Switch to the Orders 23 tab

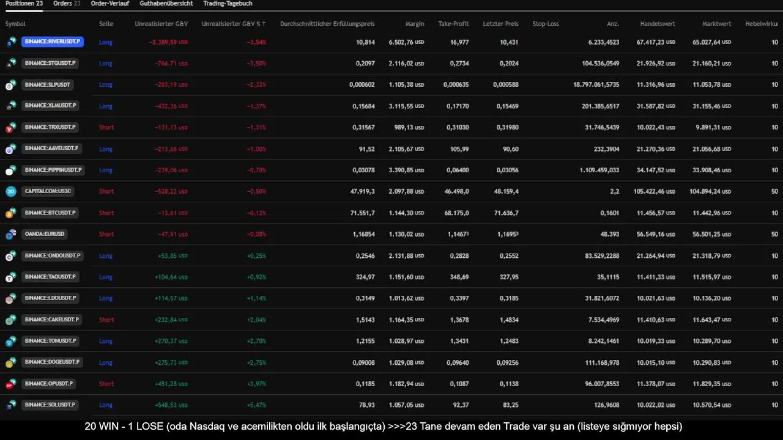pyautogui.click(x=67, y=4)
